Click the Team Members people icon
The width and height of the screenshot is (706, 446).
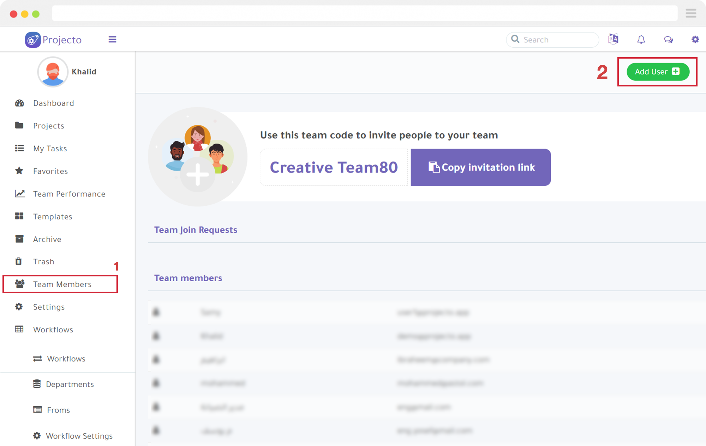(x=20, y=284)
